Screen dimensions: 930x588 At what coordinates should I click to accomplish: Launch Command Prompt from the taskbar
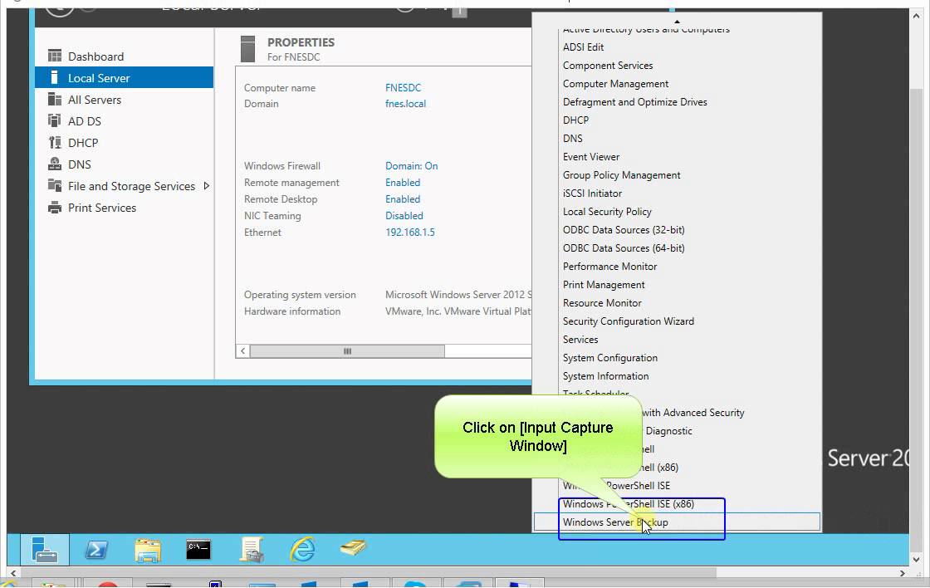[x=198, y=550]
